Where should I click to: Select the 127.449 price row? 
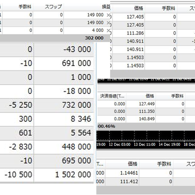(x=146, y=104)
